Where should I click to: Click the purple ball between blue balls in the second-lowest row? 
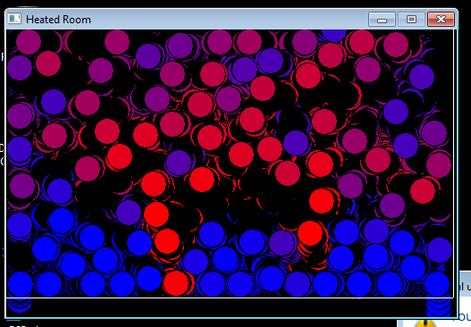pos(282,243)
